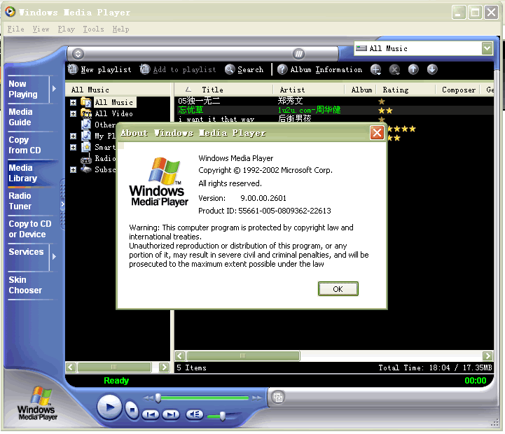Switch to skin mode button
Viewport: 505px width, 434px height.
click(x=278, y=398)
